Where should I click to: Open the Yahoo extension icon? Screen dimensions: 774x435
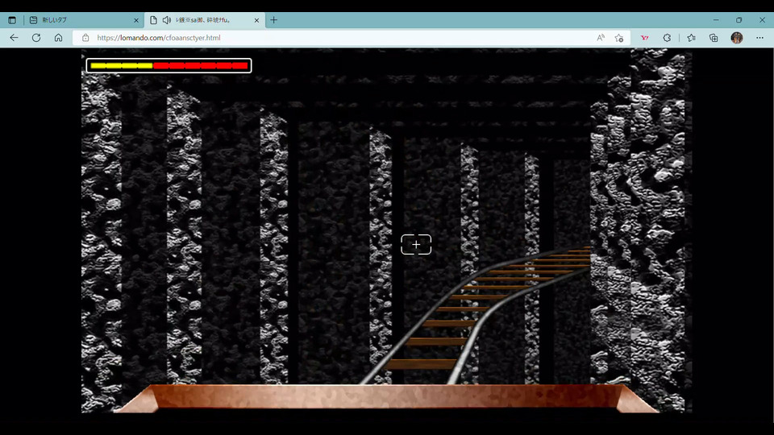pyautogui.click(x=645, y=38)
